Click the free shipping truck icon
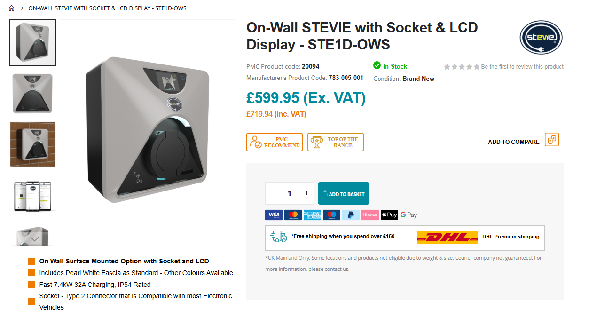The image size is (597, 310). (x=278, y=237)
